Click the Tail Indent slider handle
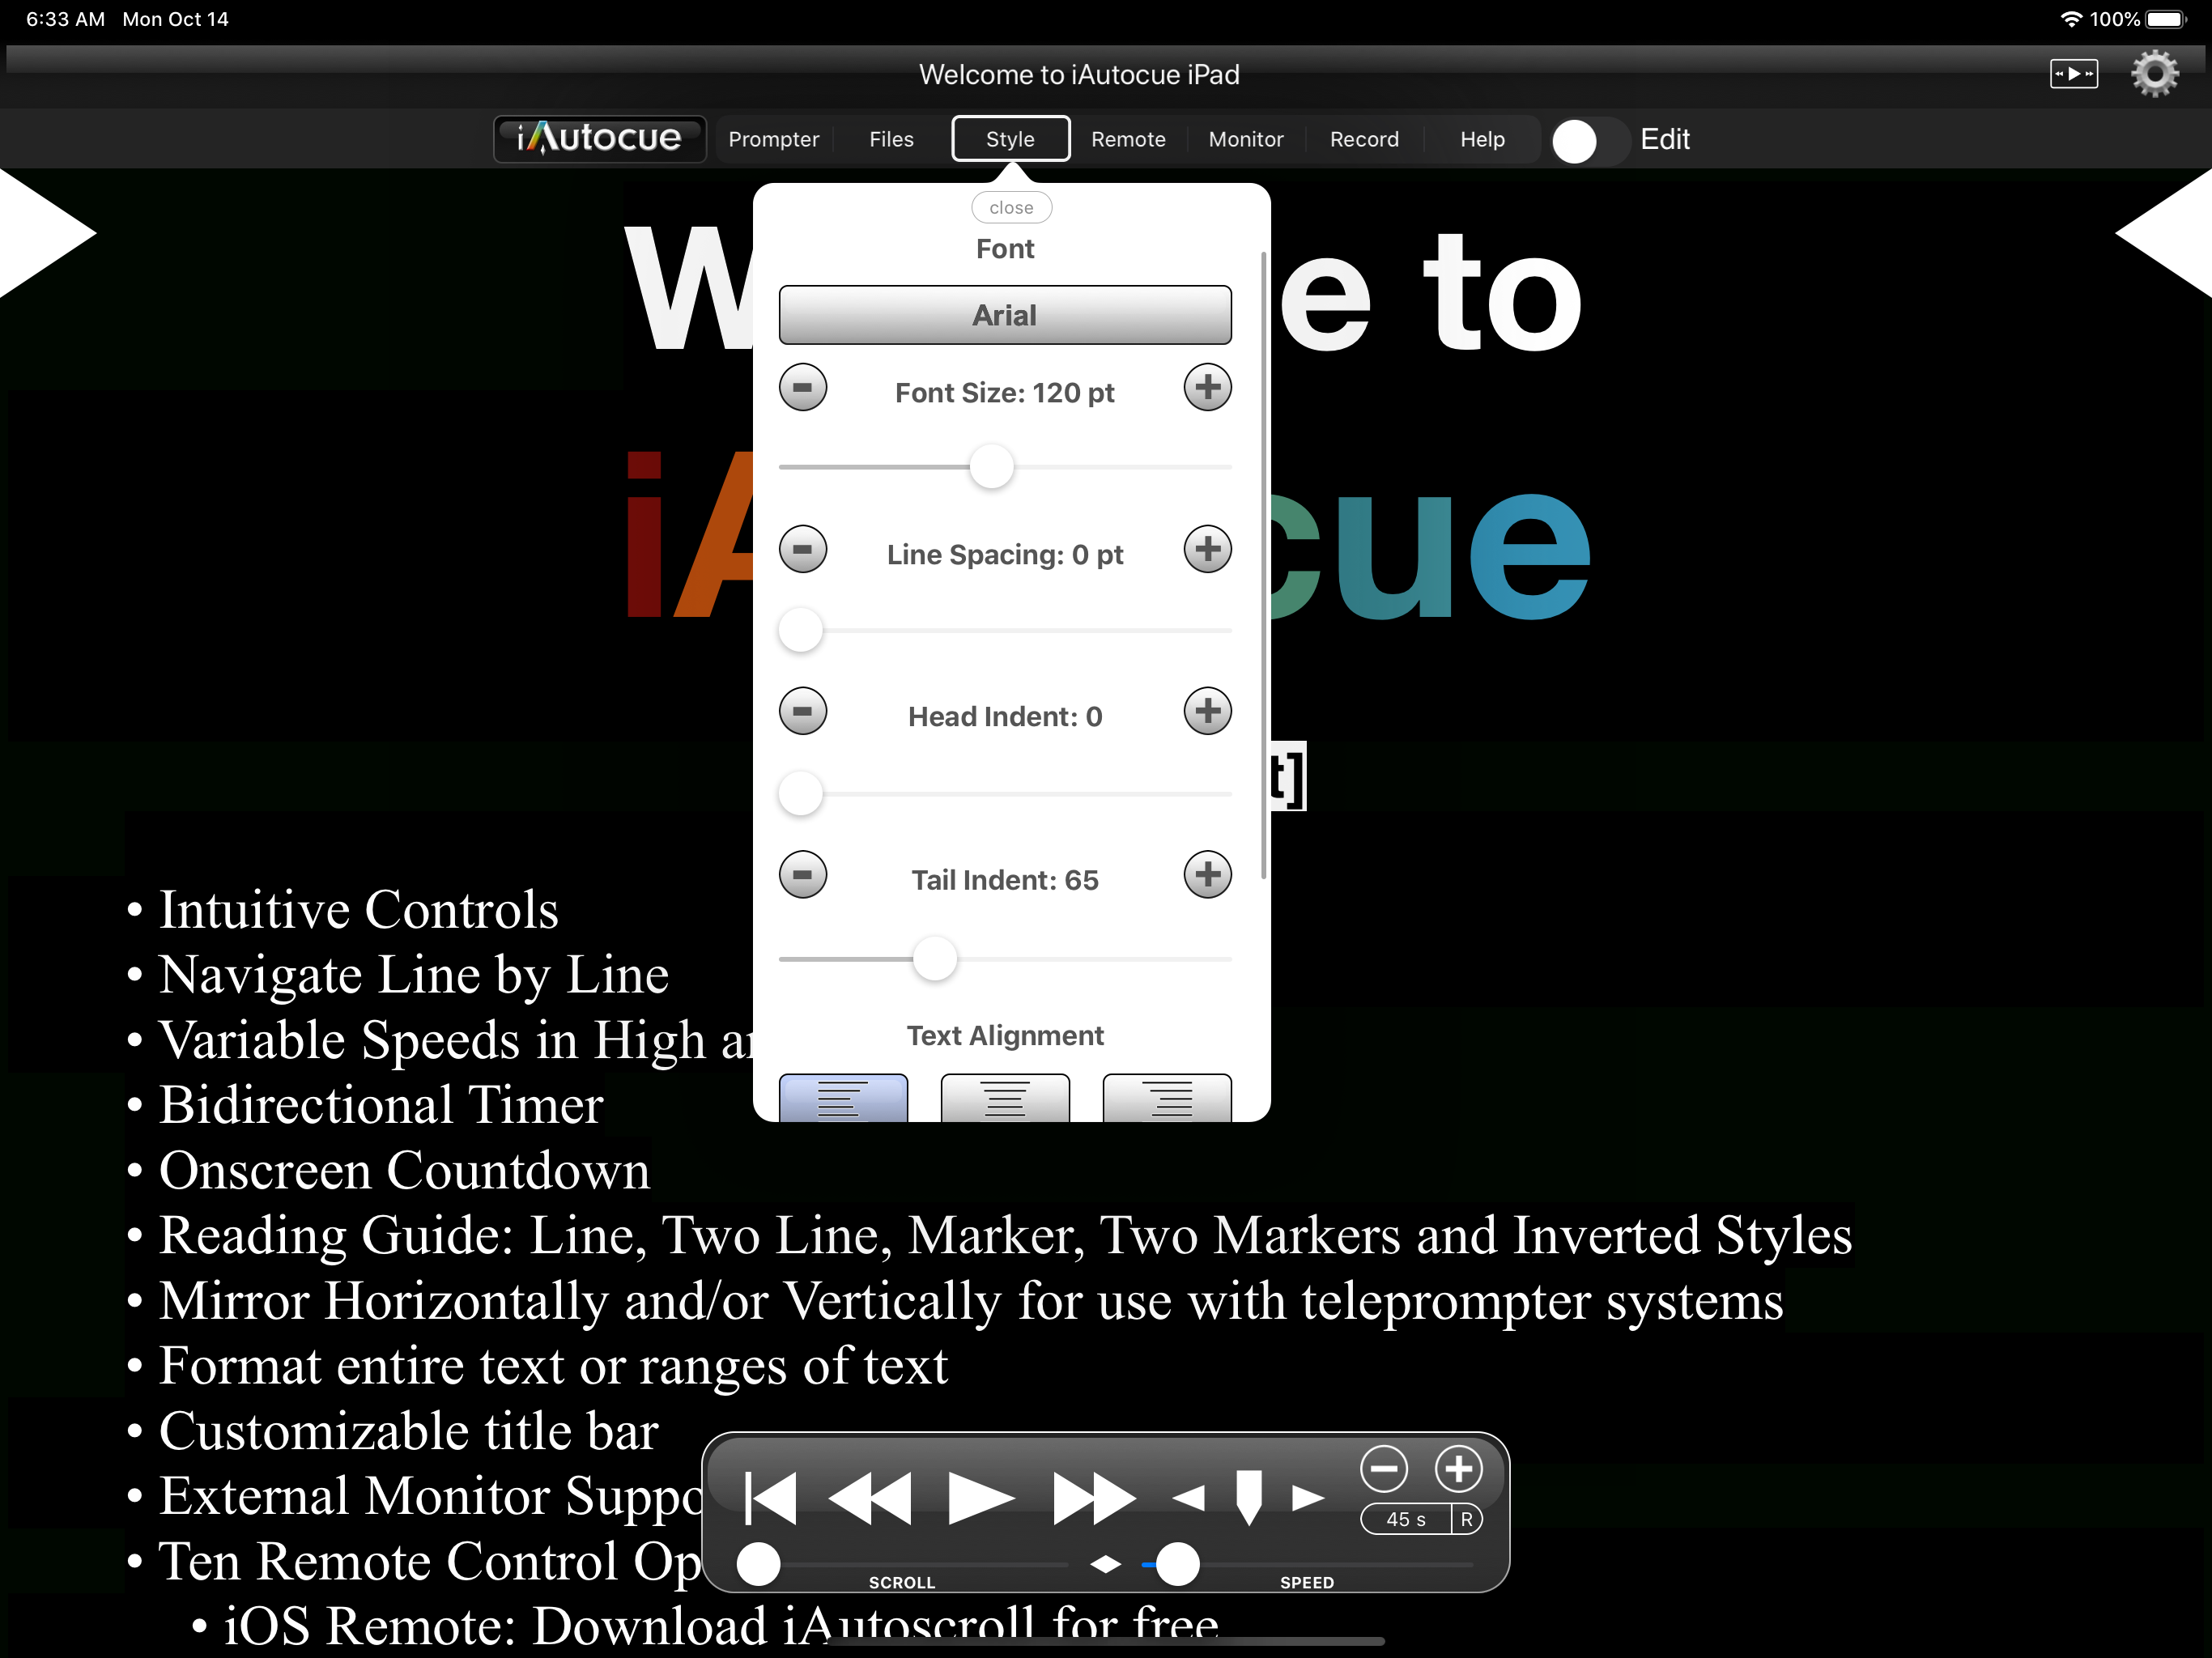The height and width of the screenshot is (1658, 2212). pos(935,958)
